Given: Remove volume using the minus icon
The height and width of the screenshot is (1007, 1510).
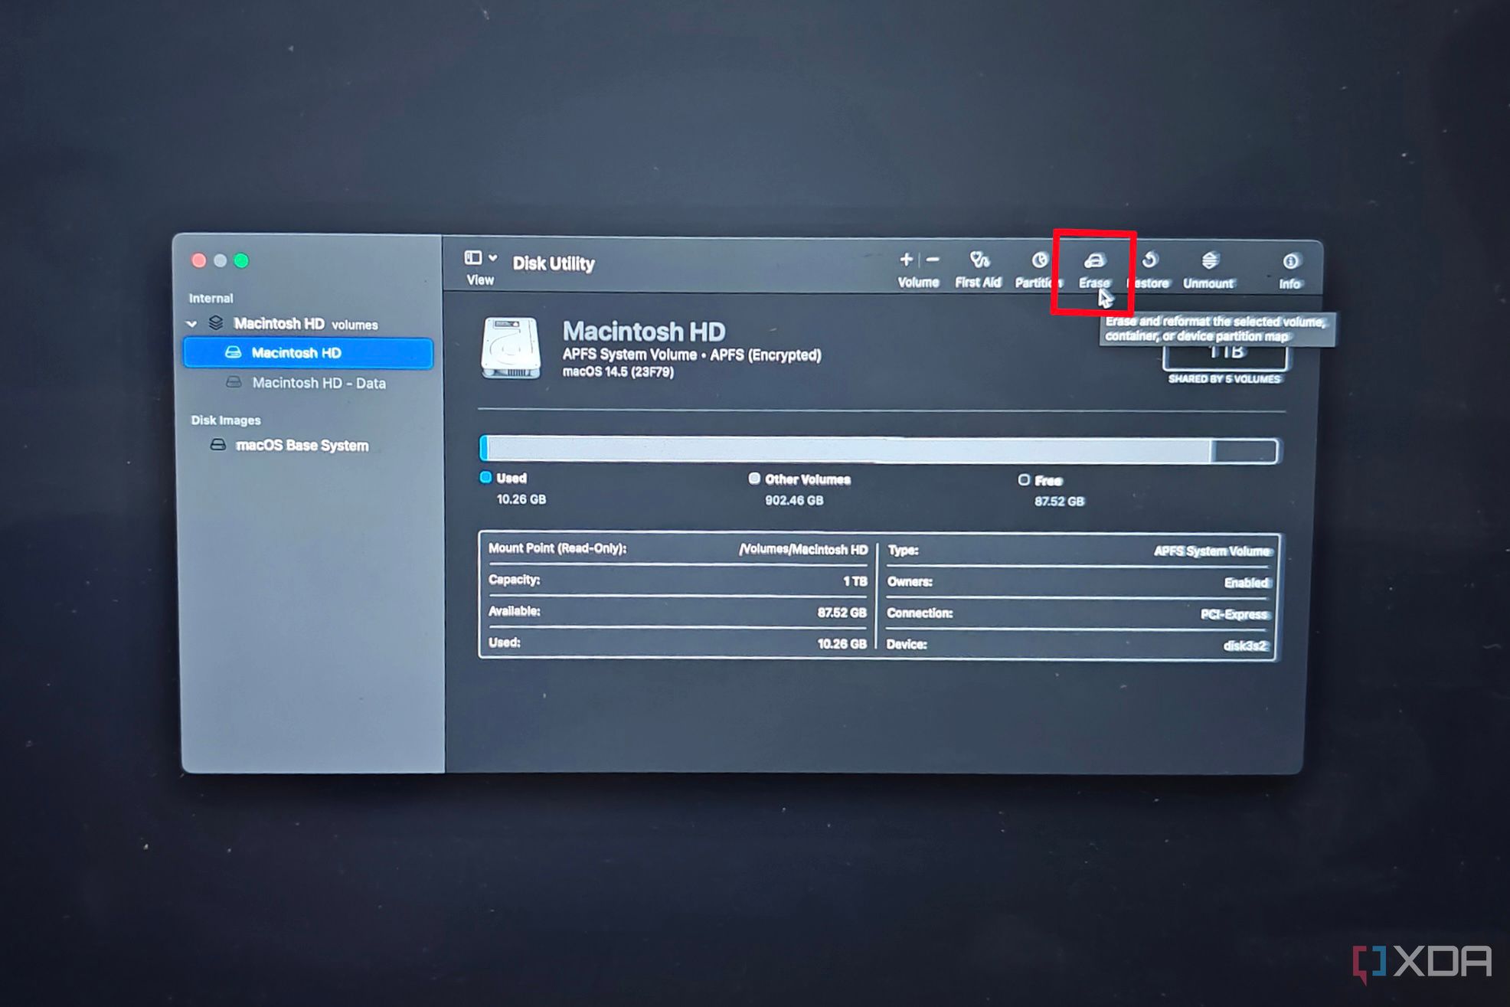Looking at the screenshot, I should pos(933,260).
